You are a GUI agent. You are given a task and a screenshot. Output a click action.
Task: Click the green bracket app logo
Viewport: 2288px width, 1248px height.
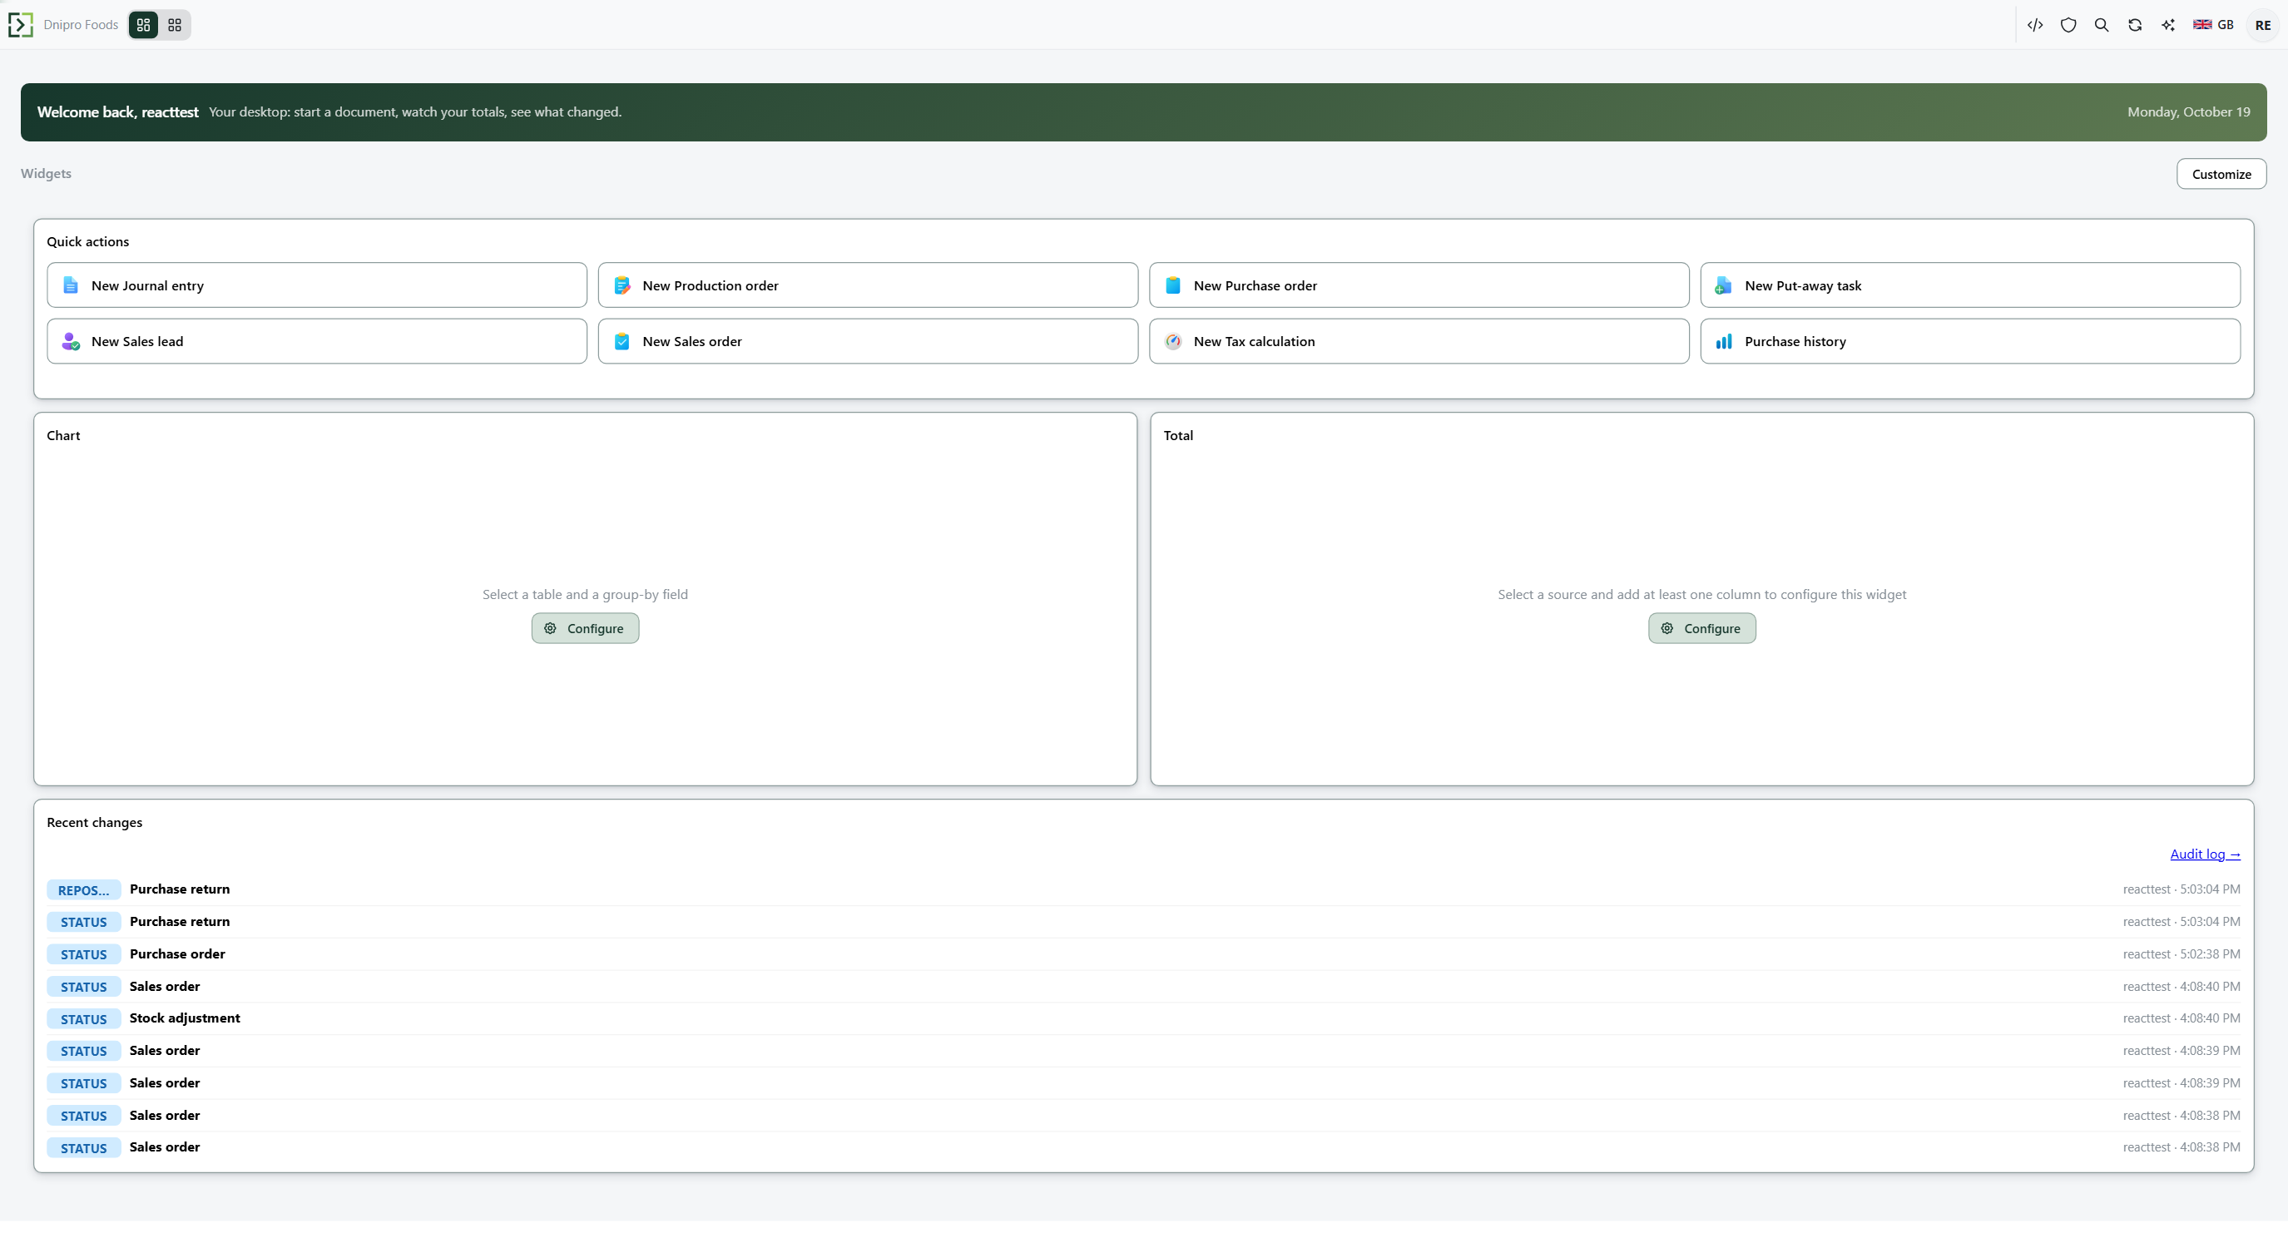[21, 25]
